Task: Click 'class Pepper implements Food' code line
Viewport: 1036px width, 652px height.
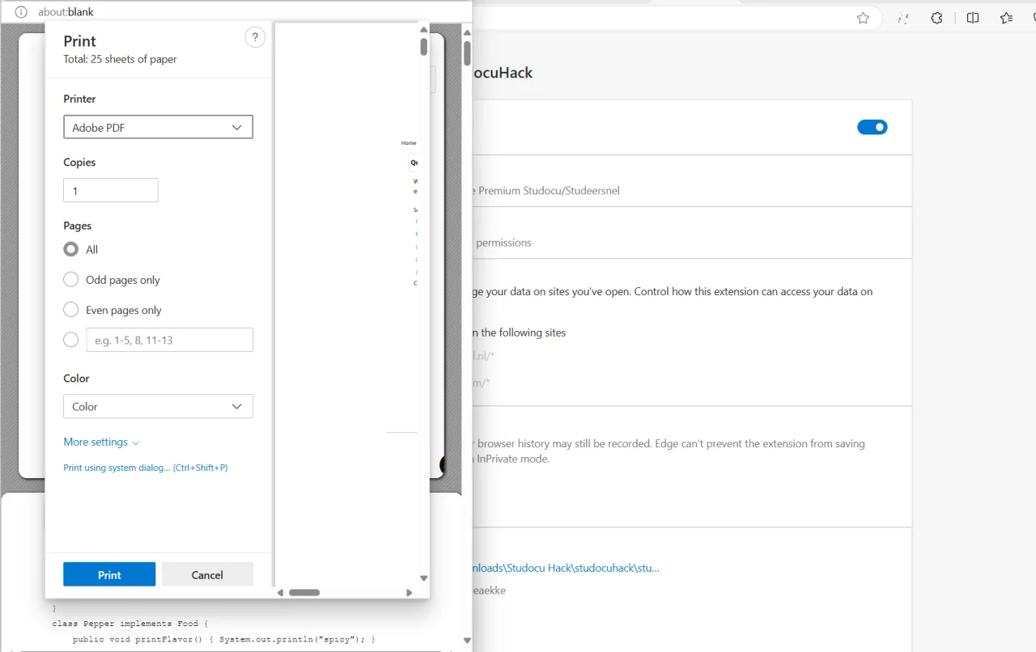Action: tap(129, 624)
